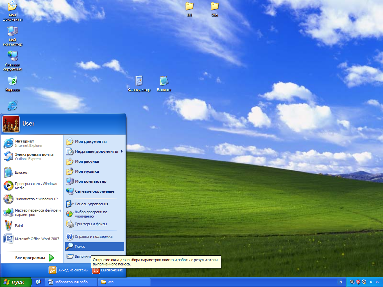
Task: Open Мои документы in Start menu
Action: click(x=94, y=142)
